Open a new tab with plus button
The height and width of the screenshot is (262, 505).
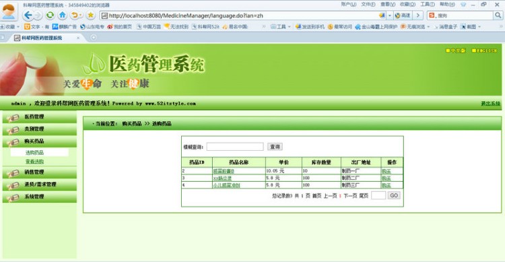(94, 38)
